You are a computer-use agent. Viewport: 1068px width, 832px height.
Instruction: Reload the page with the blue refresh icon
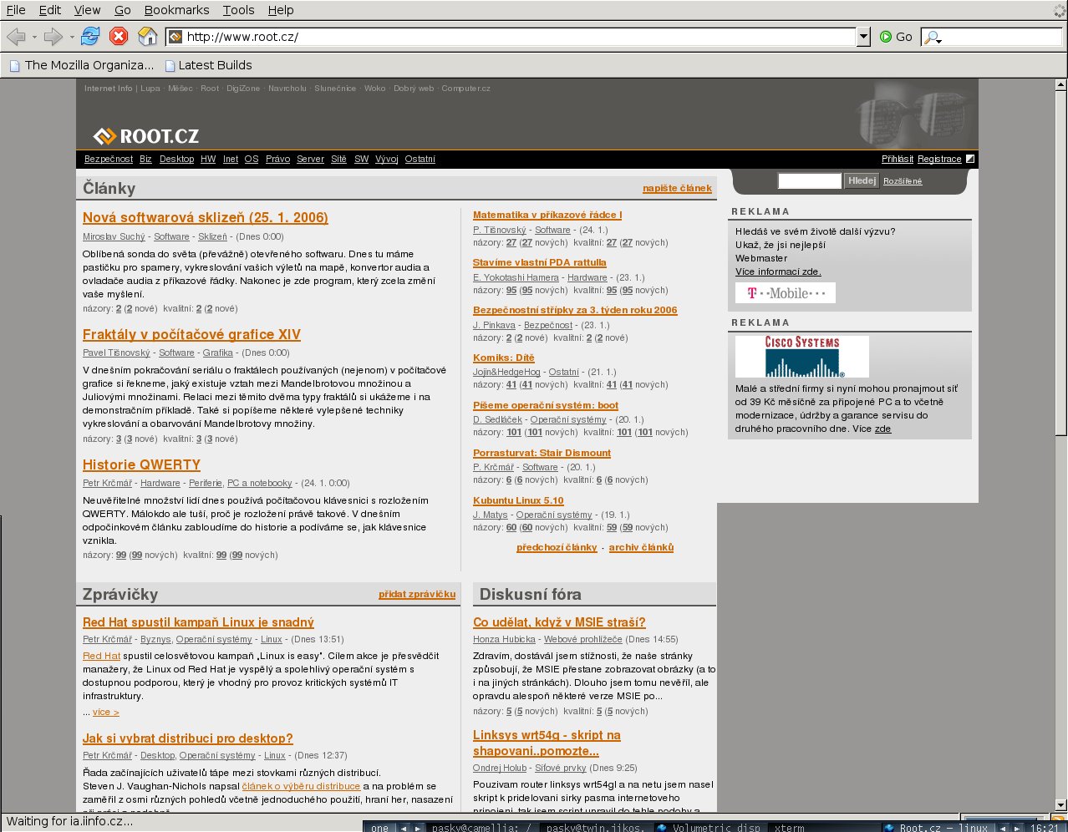click(90, 37)
